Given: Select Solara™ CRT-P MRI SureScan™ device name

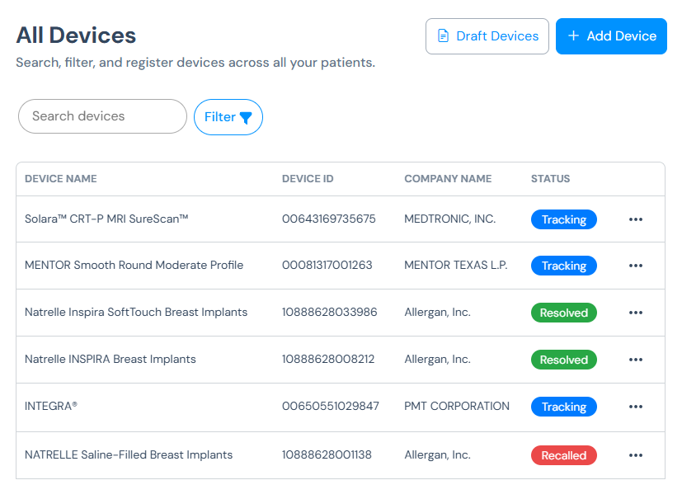Looking at the screenshot, I should (106, 219).
